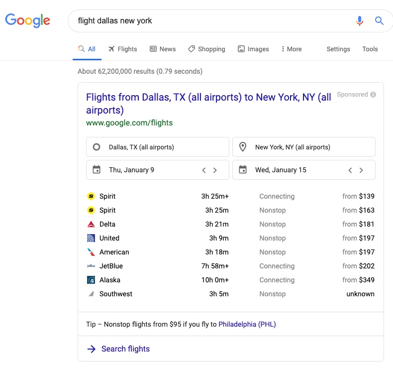The height and width of the screenshot is (368, 393).
Task: Edit the New York, NY destination field
Action: 304,147
